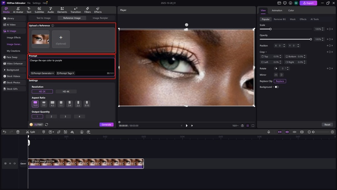Click the Replace clip button
337x190 pixels.
(280, 81)
